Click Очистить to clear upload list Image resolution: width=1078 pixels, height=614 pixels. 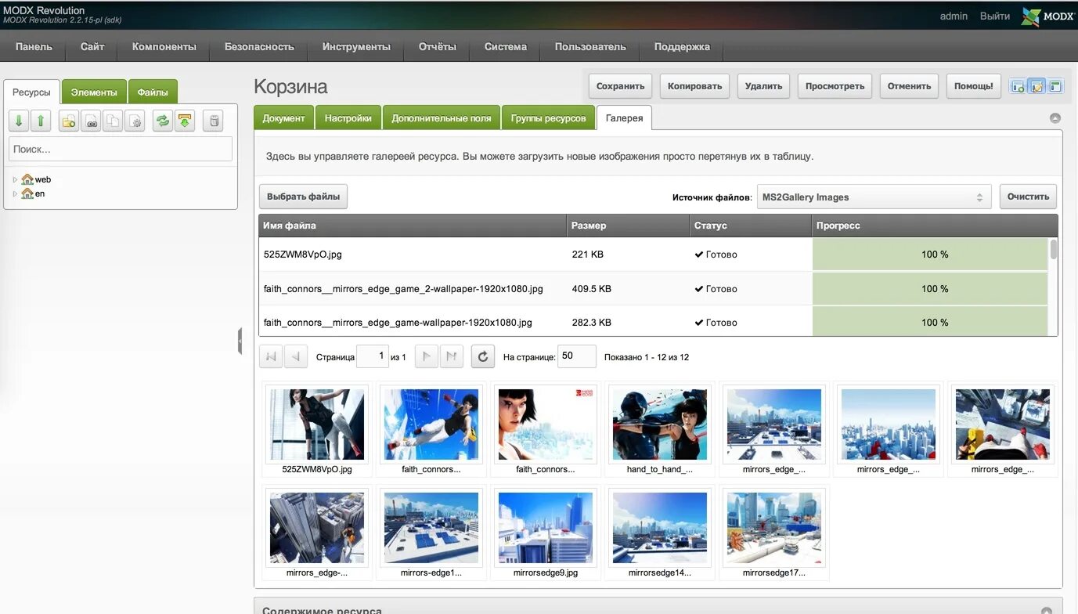point(1028,197)
